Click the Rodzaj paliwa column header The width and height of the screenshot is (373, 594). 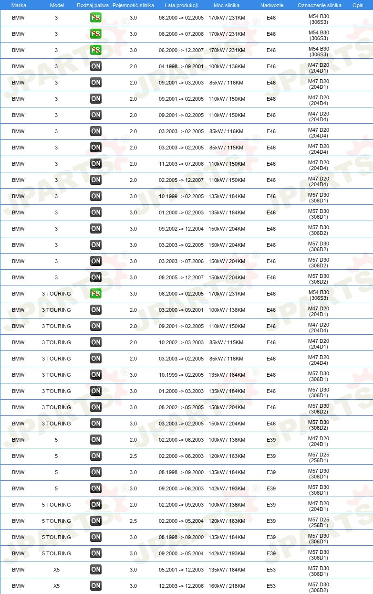pyautogui.click(x=93, y=5)
